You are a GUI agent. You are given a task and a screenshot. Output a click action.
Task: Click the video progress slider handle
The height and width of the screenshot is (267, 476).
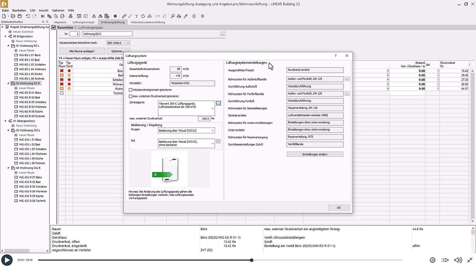point(252,260)
